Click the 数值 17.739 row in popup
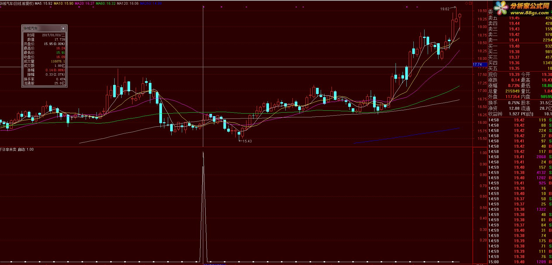 click(x=44, y=39)
